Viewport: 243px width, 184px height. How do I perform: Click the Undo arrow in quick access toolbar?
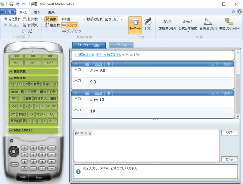18,4
